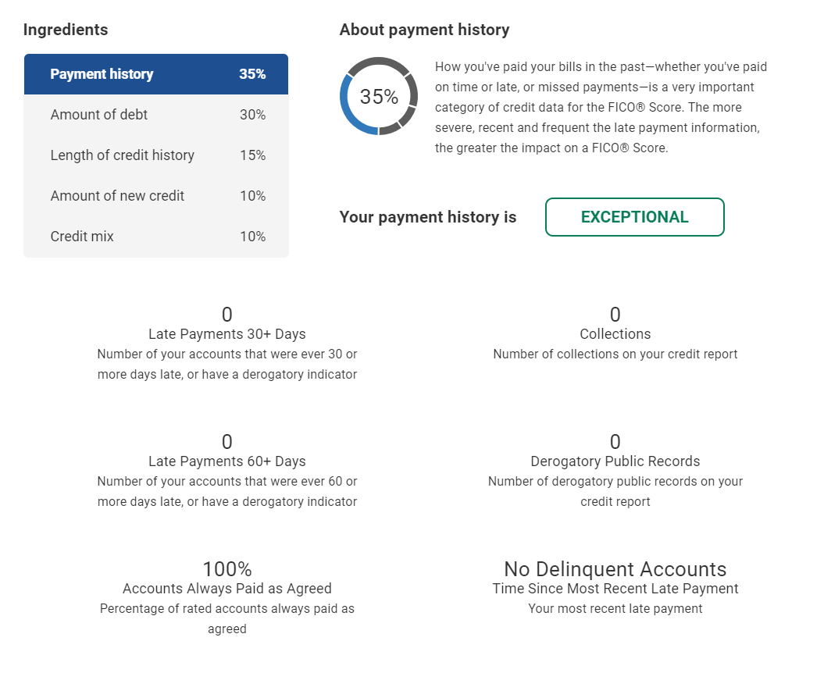Open the Amount of debt ingredient

pos(156,115)
